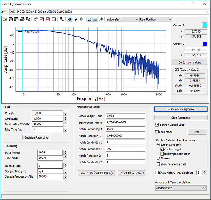Click the Notch Frequency 1 field
The image size is (211, 200).
pyautogui.click(x=126, y=129)
